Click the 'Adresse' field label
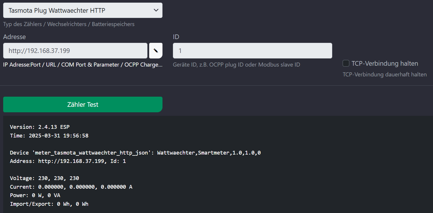Image resolution: width=433 pixels, height=213 pixels. (x=14, y=37)
